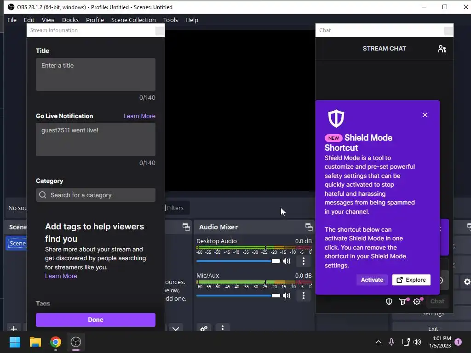
Task: Open Desktop Audio three-dot options menu
Action: click(x=304, y=261)
